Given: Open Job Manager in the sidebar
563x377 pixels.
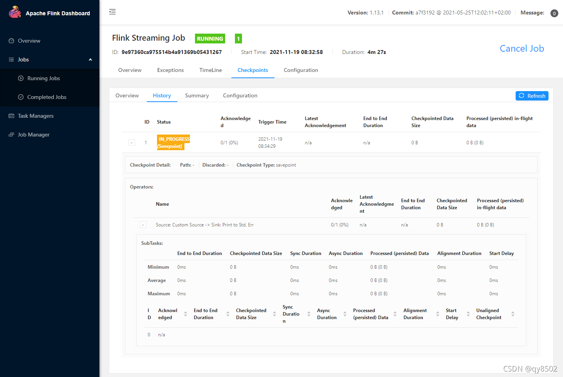Looking at the screenshot, I should click(50, 135).
